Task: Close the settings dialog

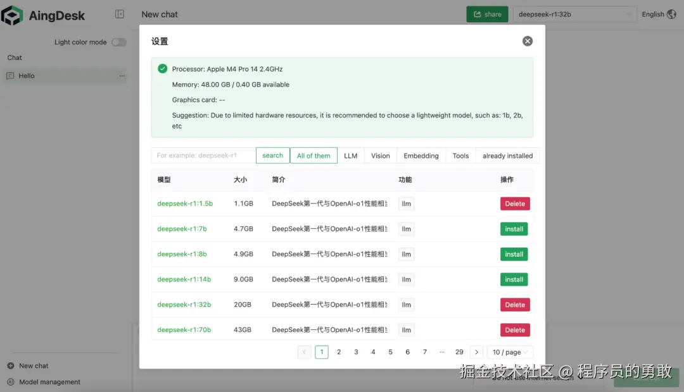Action: point(528,41)
